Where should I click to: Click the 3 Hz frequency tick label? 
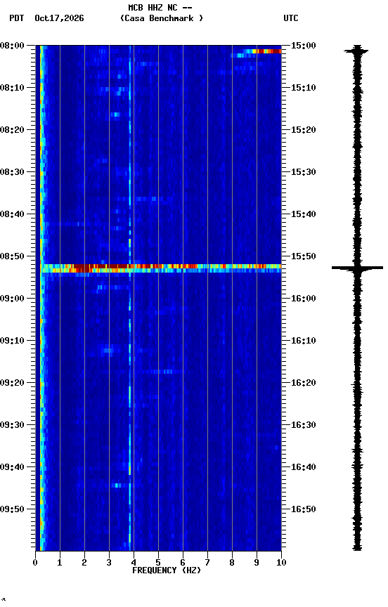pyautogui.click(x=109, y=563)
